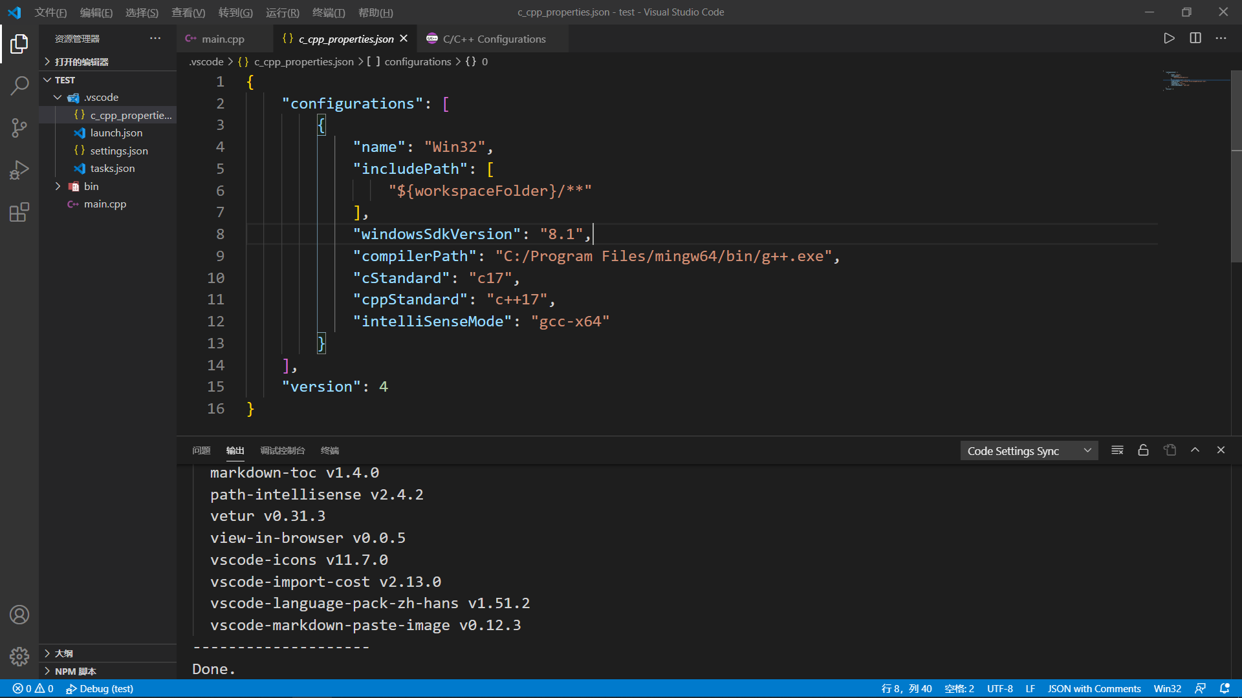Open output log in editor
Viewport: 1242px width, 698px height.
pos(1170,450)
